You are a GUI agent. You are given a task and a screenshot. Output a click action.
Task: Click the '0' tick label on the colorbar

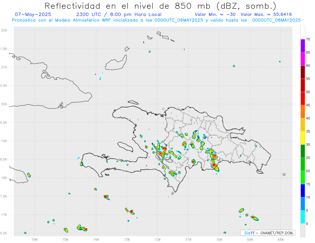(x=307, y=224)
